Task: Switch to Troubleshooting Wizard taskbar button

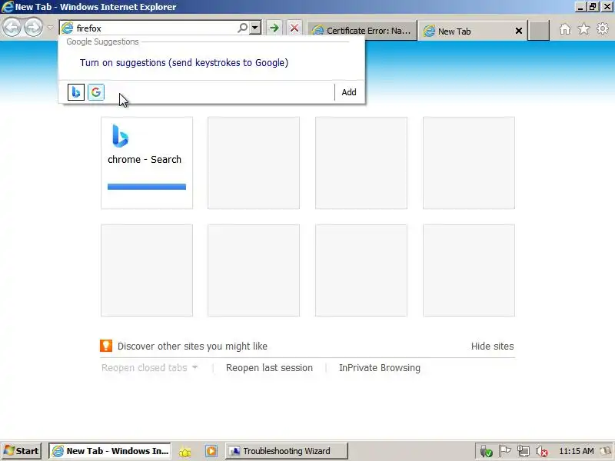Action: 286,451
